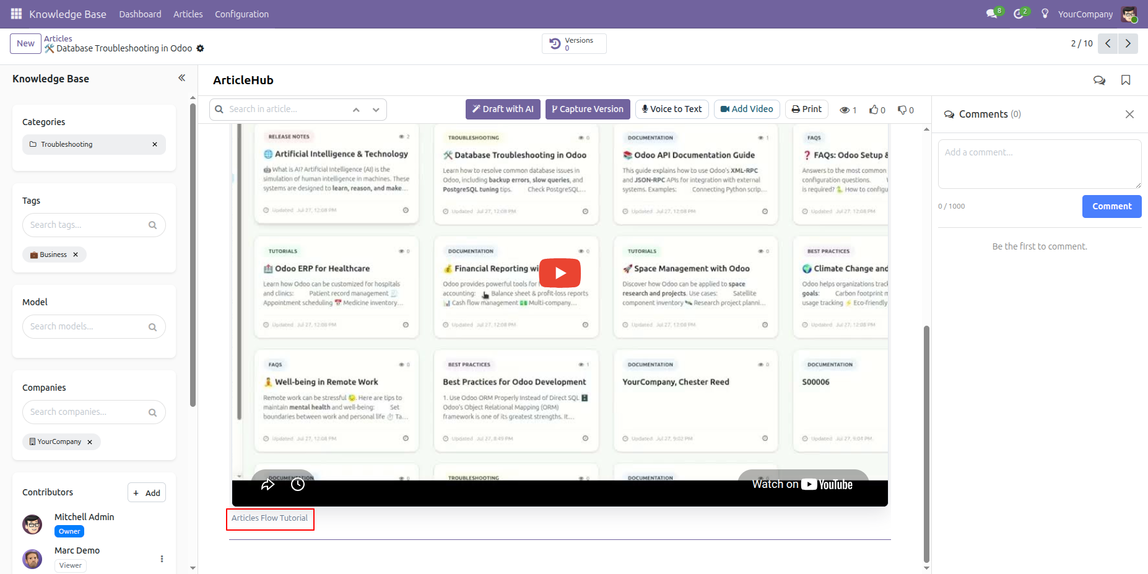1148x574 pixels.
Task: Remove the Troubleshooting category
Action: 155,144
